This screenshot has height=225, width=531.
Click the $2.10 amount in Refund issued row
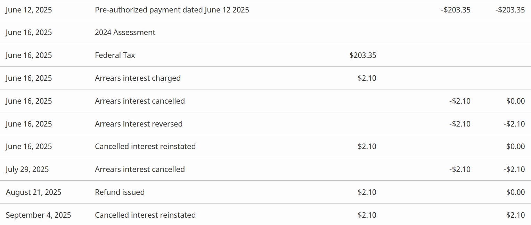point(367,192)
